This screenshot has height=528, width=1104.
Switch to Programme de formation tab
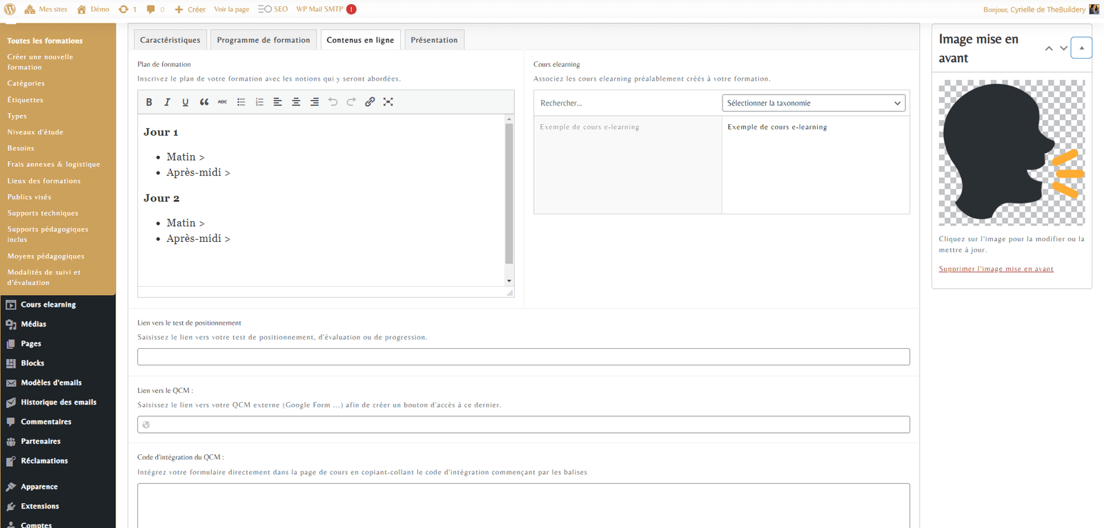(x=264, y=40)
